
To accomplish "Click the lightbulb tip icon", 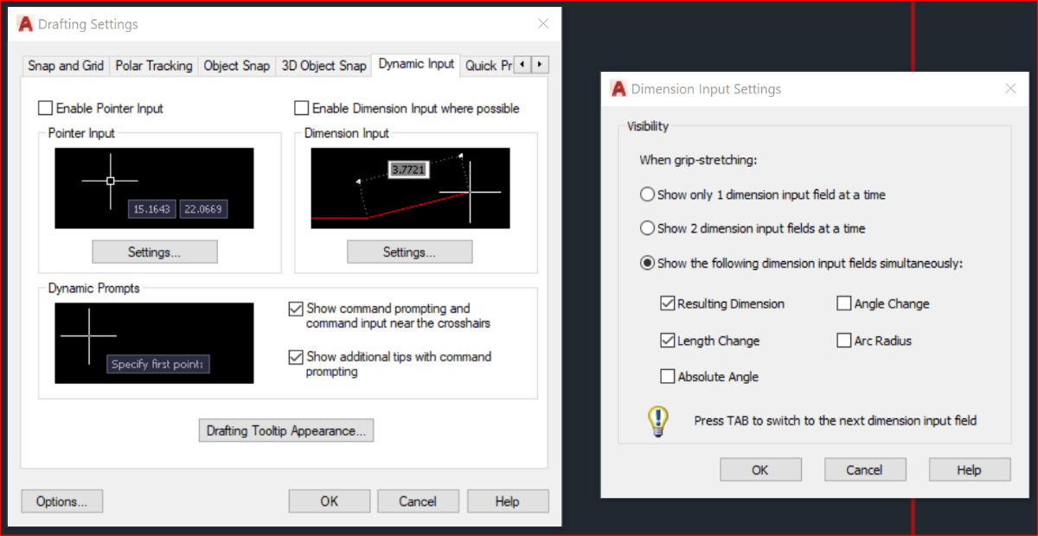I will point(658,421).
